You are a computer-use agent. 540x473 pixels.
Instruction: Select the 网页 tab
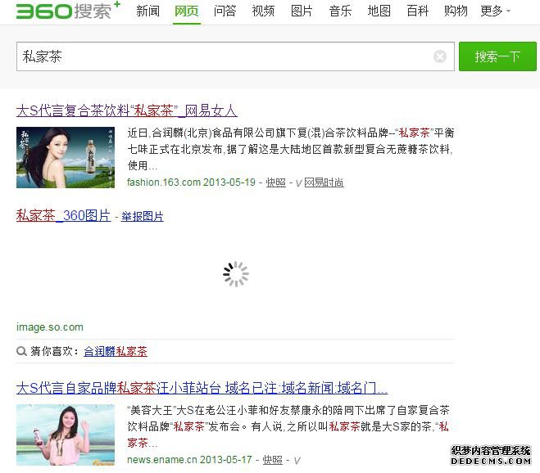tap(186, 11)
